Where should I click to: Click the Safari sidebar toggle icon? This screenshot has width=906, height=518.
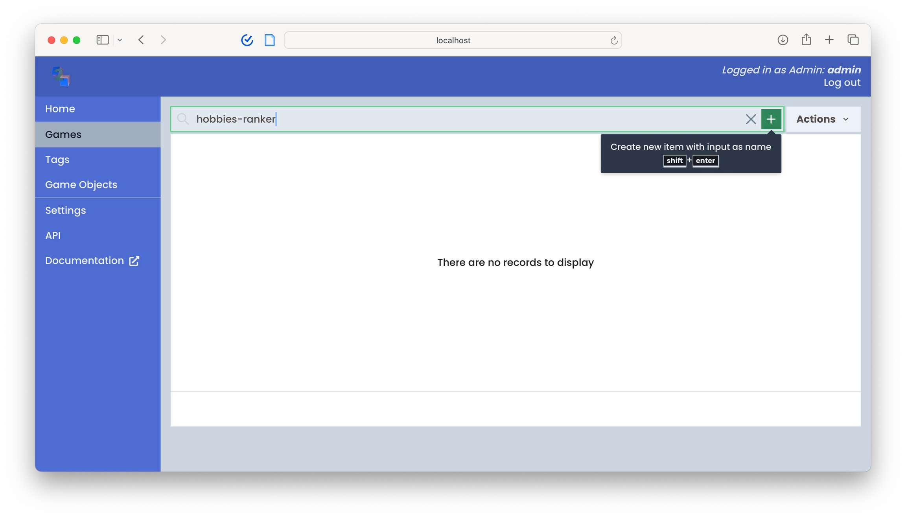tap(102, 40)
